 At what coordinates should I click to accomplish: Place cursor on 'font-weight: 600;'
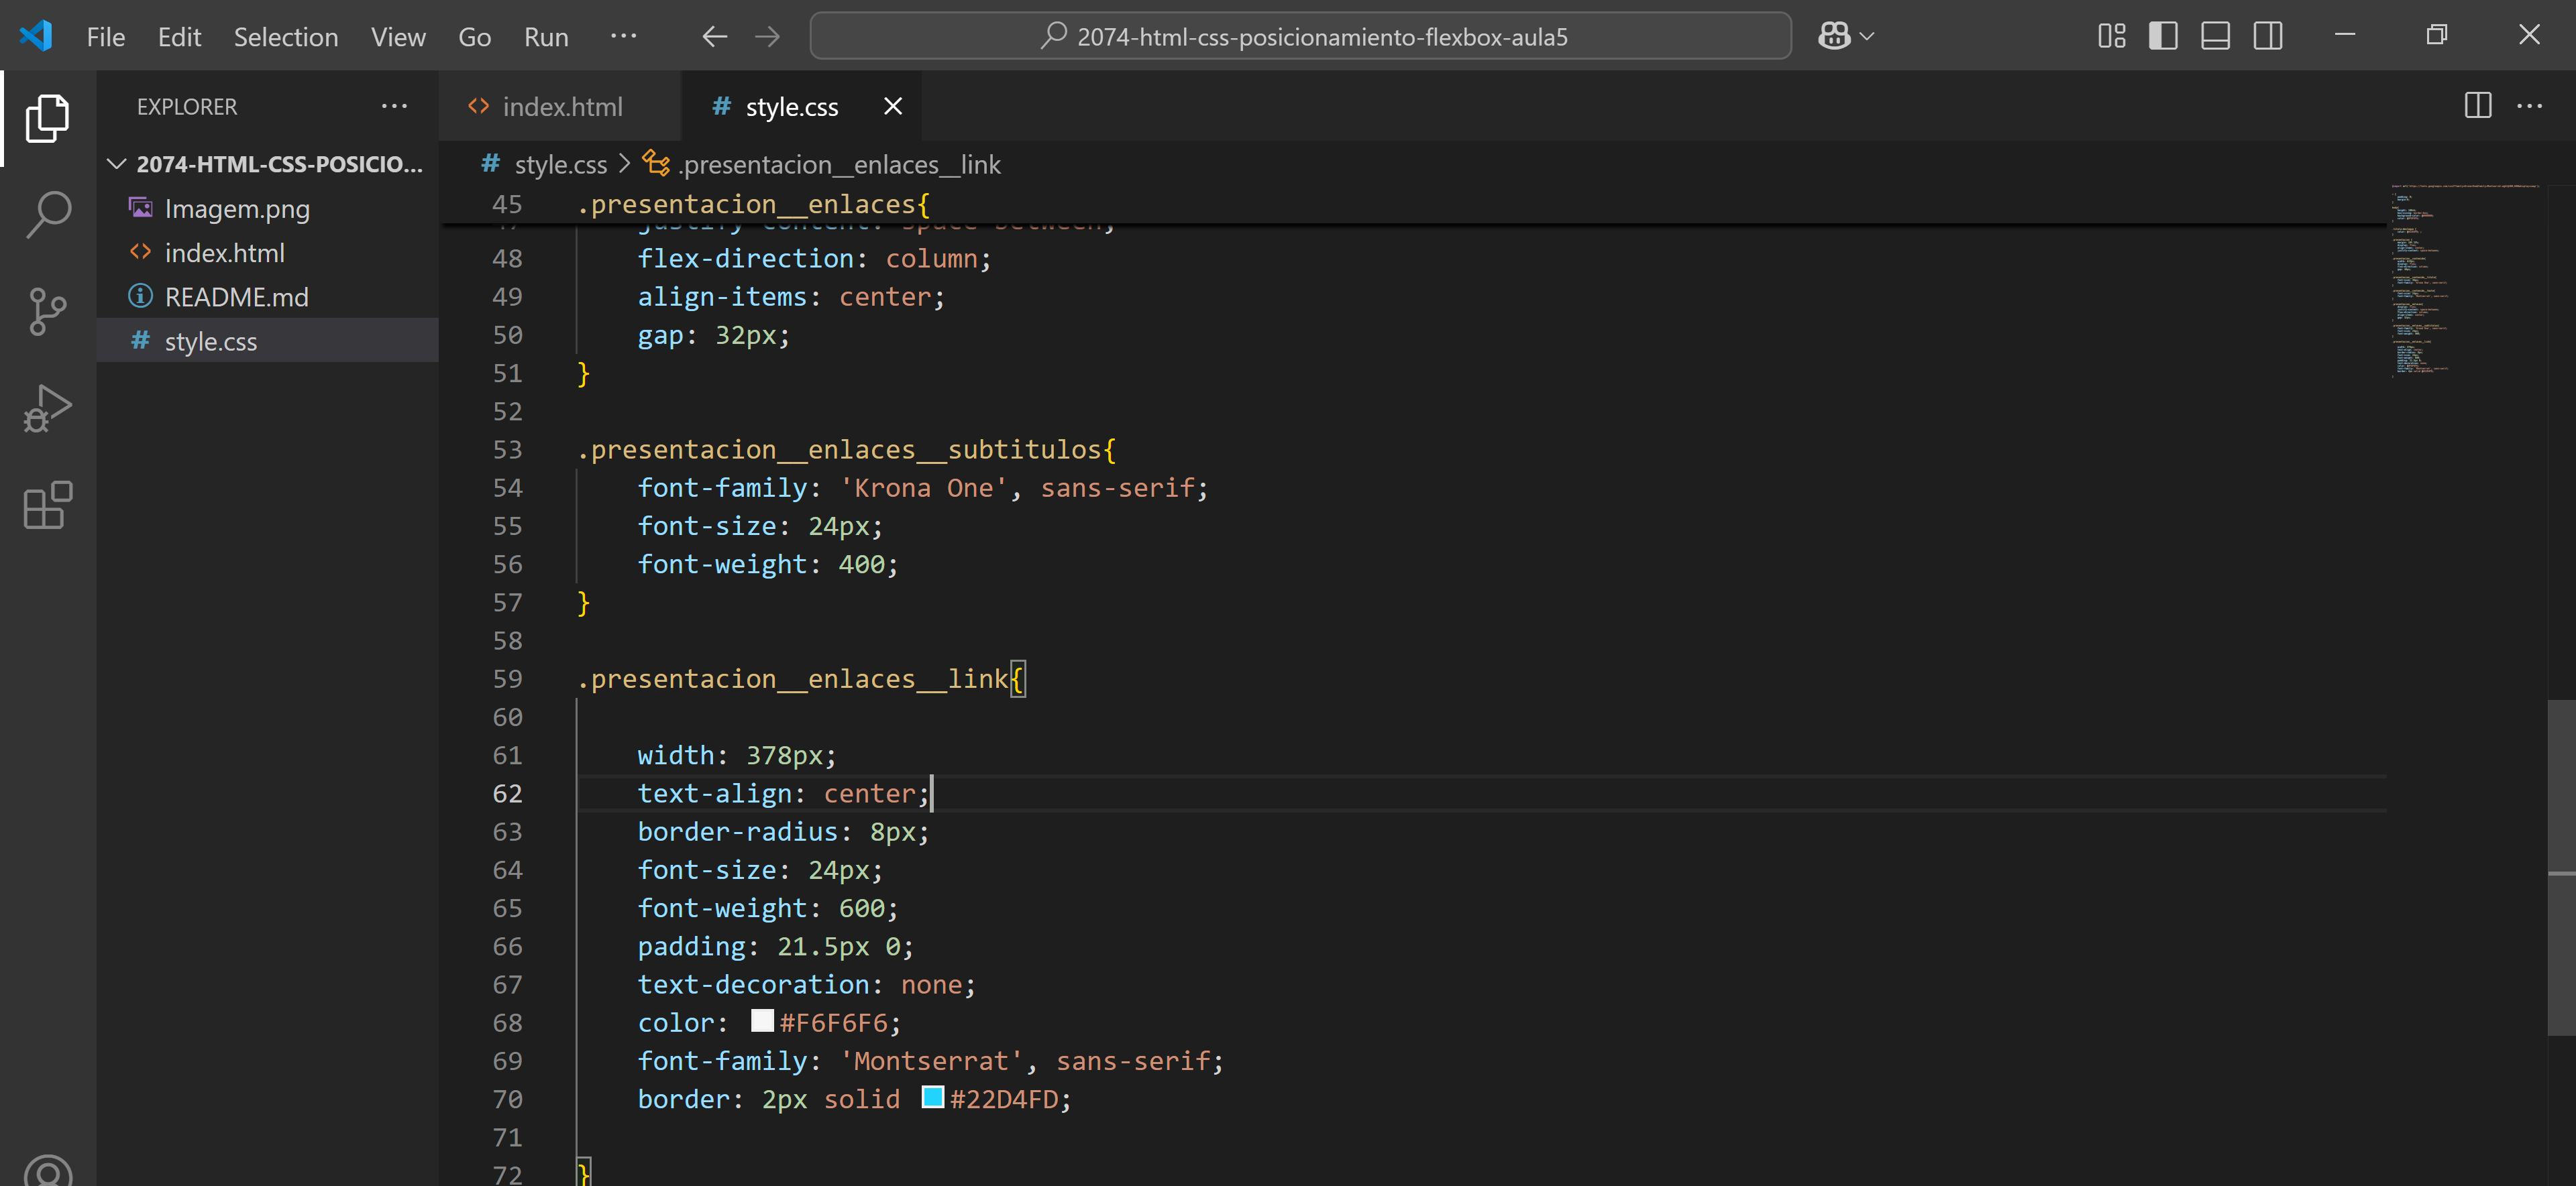pyautogui.click(x=767, y=908)
